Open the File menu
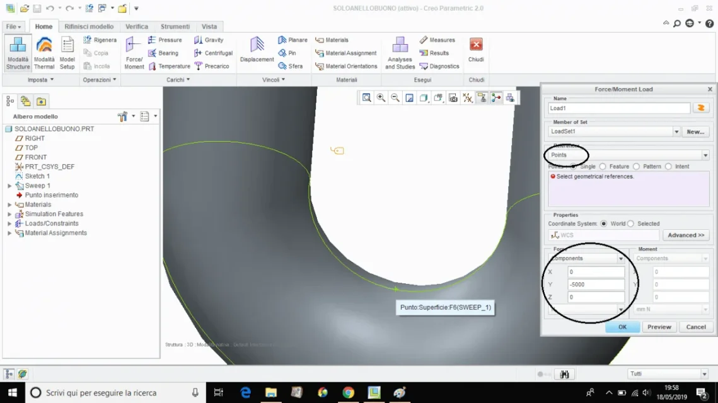 point(13,26)
